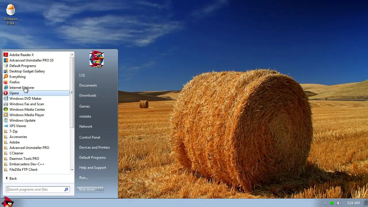The height and width of the screenshot is (207, 368).
Task: Open Control Panel
Action: [x=90, y=137]
